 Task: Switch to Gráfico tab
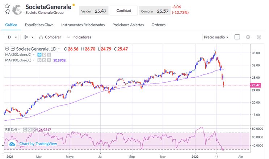pos(11,25)
